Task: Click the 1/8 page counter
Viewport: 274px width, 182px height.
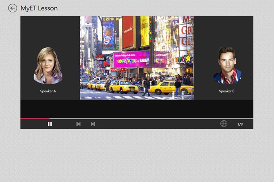Action: tap(240, 124)
